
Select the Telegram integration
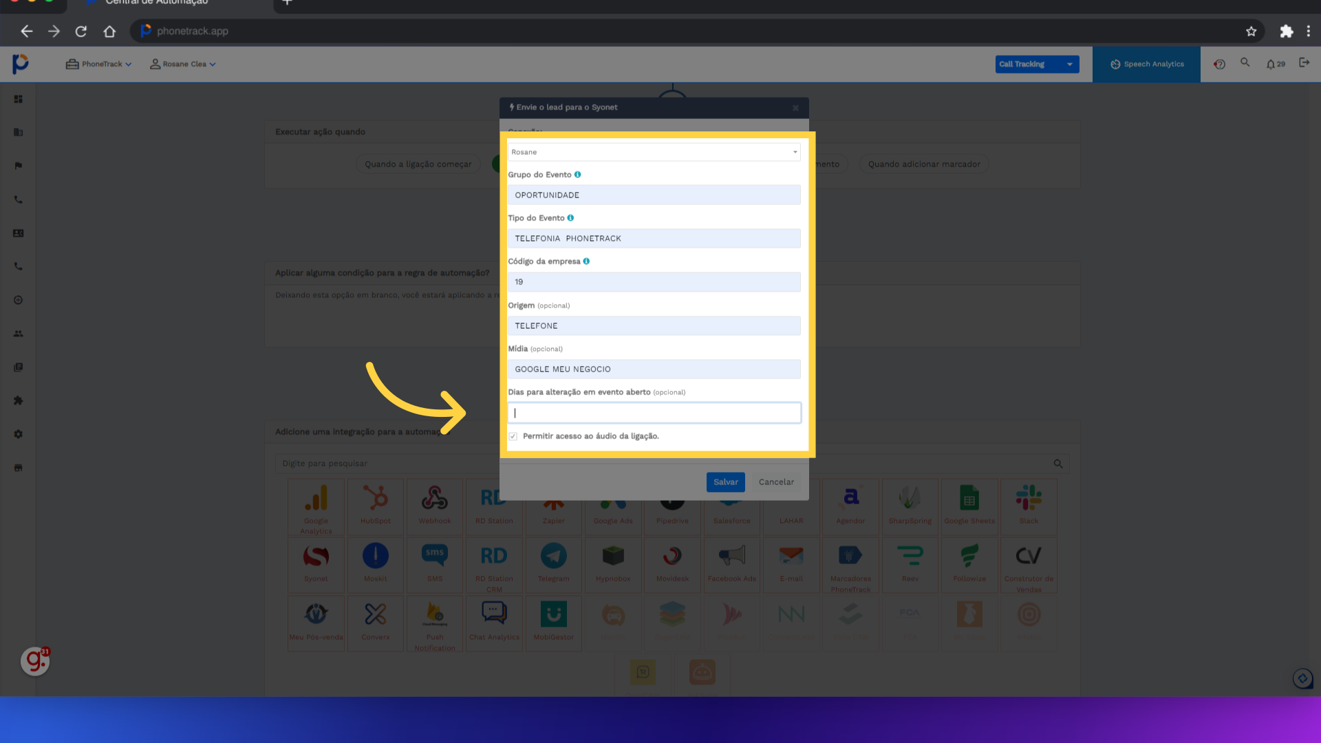point(554,566)
